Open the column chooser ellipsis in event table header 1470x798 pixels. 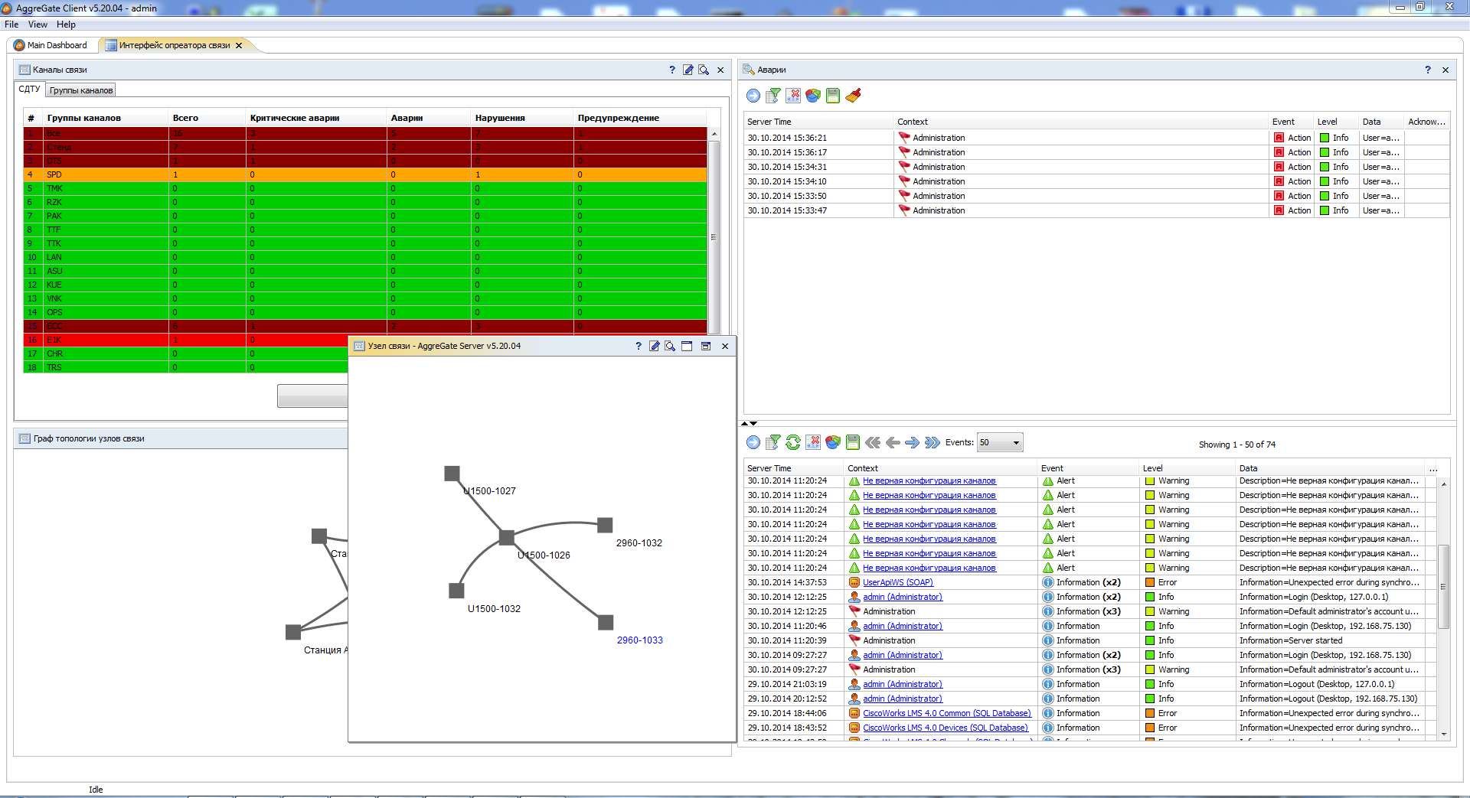tap(1432, 468)
